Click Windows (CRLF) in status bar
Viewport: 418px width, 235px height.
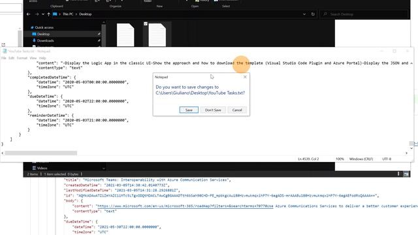361,159
